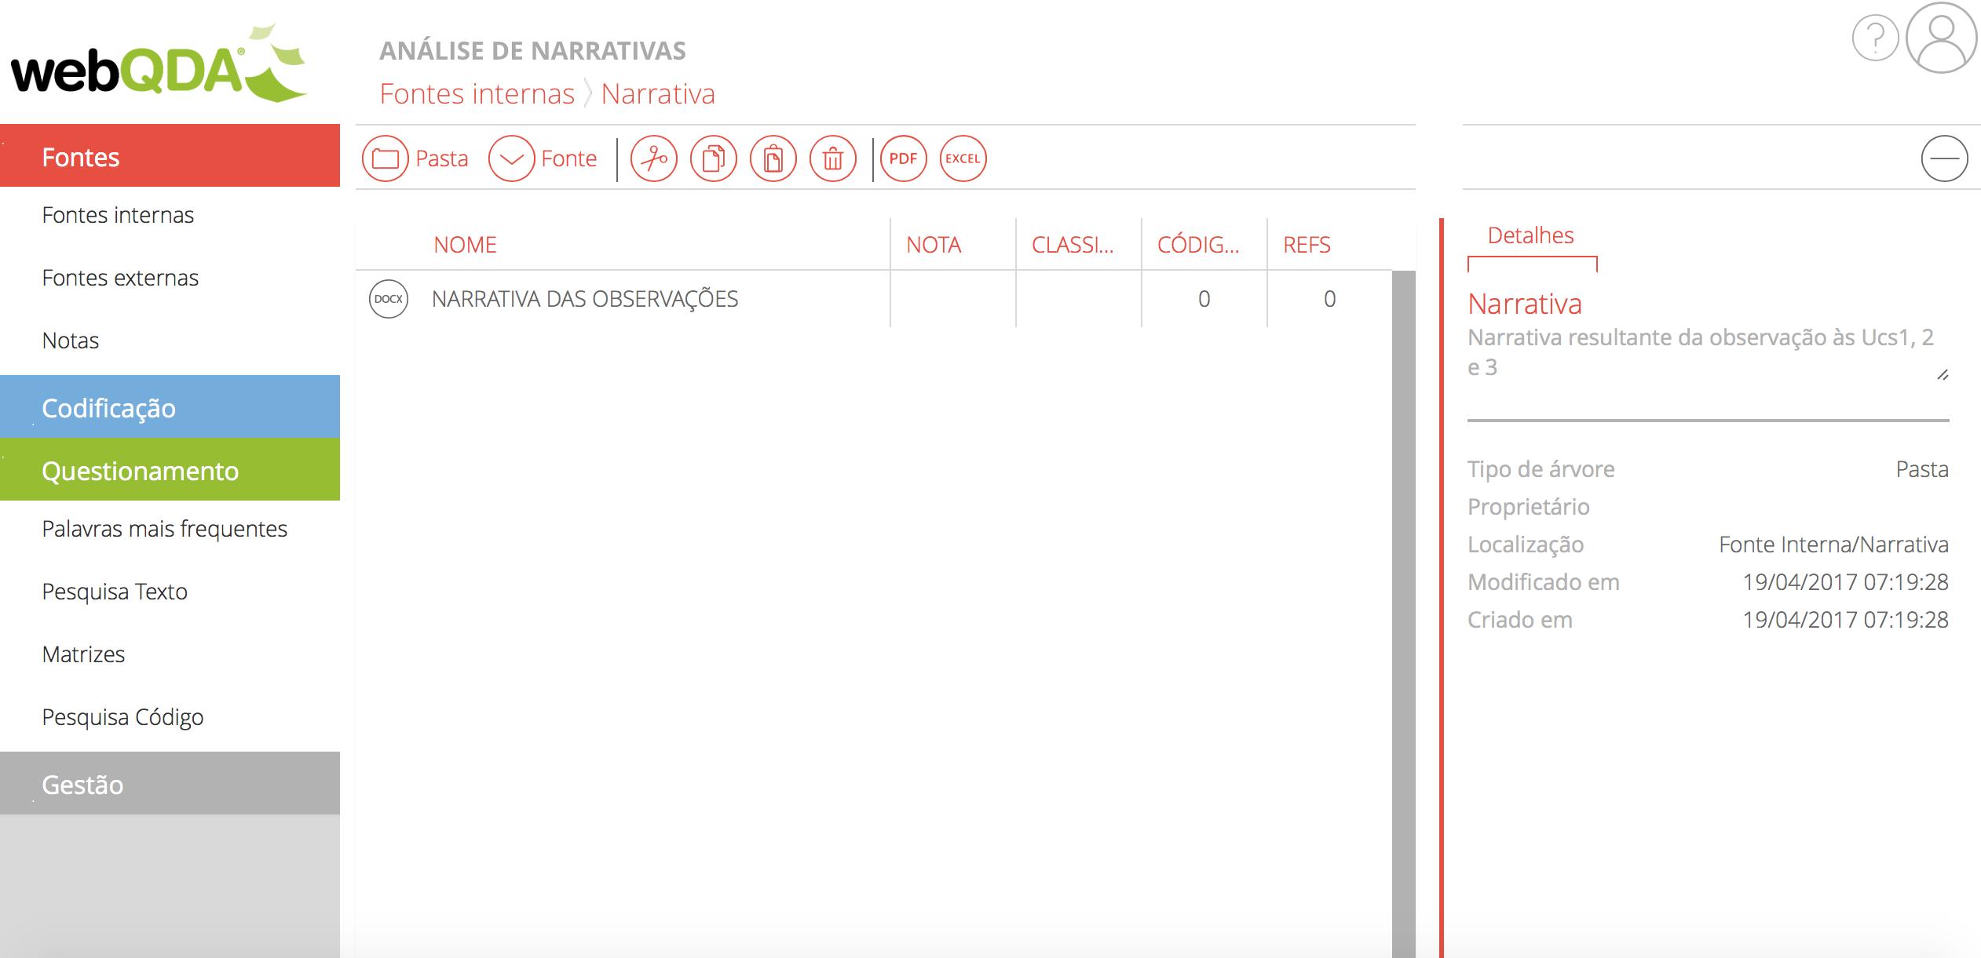1981x958 pixels.
Task: Go to Fontes internas breadcrumb
Action: [x=477, y=94]
